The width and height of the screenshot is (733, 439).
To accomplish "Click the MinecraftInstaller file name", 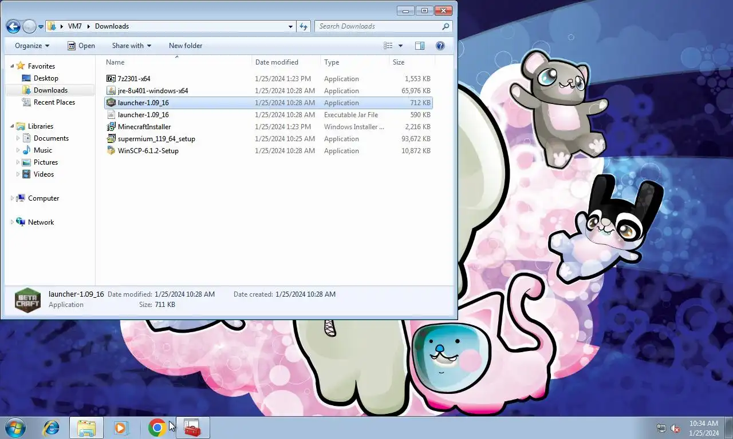I will (x=144, y=127).
